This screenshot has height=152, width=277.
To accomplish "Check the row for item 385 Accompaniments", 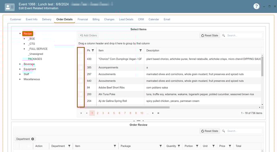I will 81,68.
